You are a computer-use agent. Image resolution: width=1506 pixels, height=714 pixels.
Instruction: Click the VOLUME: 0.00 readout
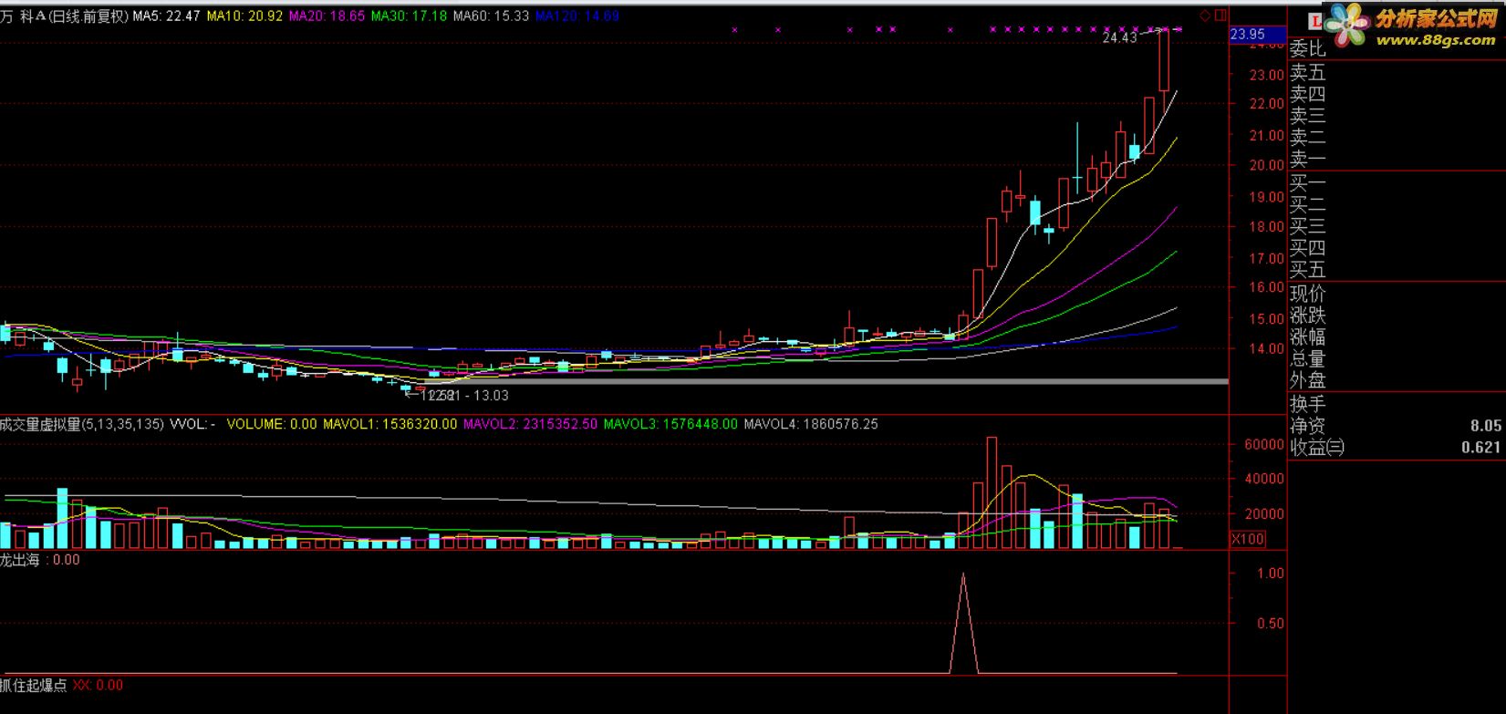pyautogui.click(x=272, y=424)
